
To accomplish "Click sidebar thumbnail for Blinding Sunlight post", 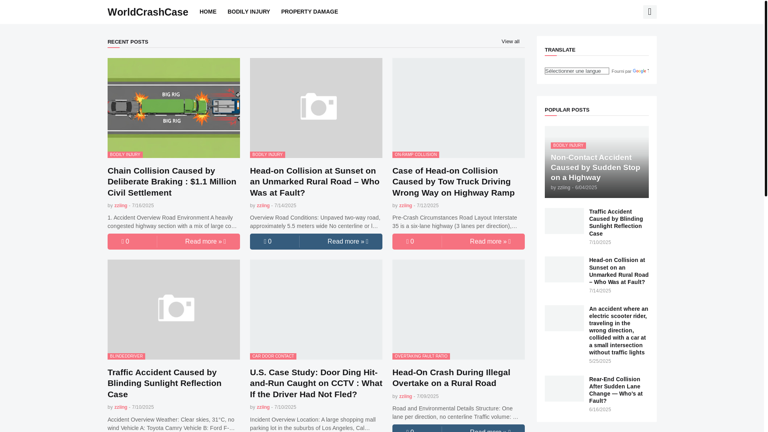I will coord(564,221).
